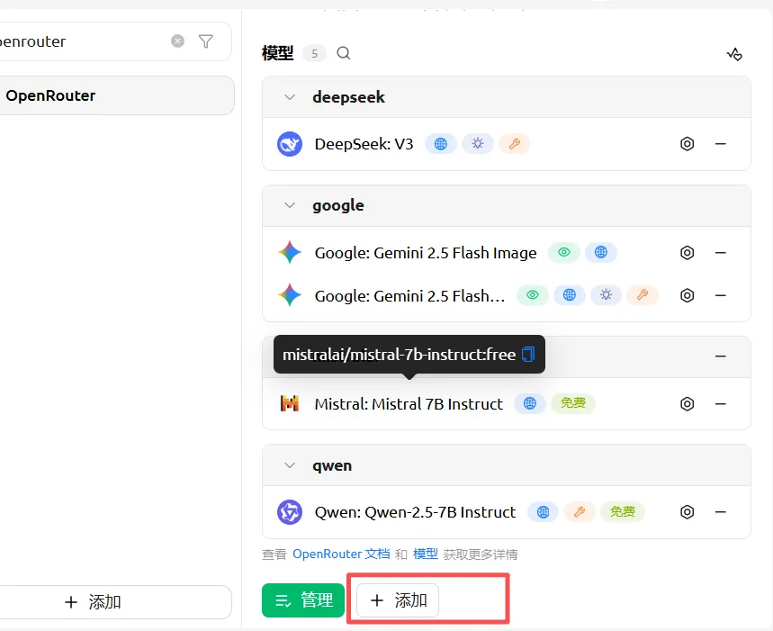Click Gemini 2.5 Flash Image vision badge
The width and height of the screenshot is (773, 631).
pos(564,252)
